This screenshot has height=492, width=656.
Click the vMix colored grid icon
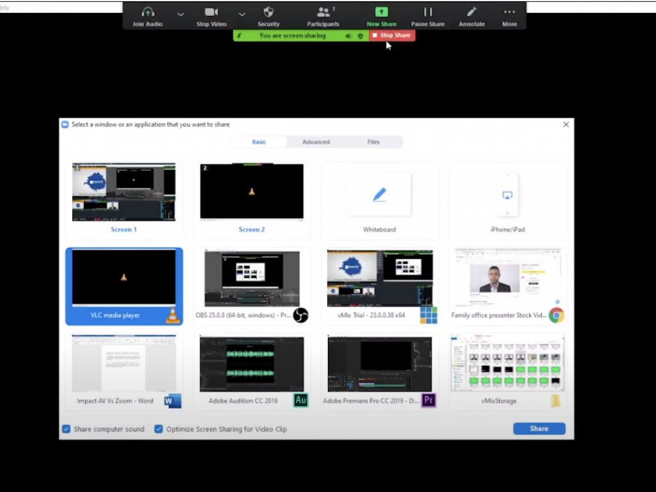[429, 315]
